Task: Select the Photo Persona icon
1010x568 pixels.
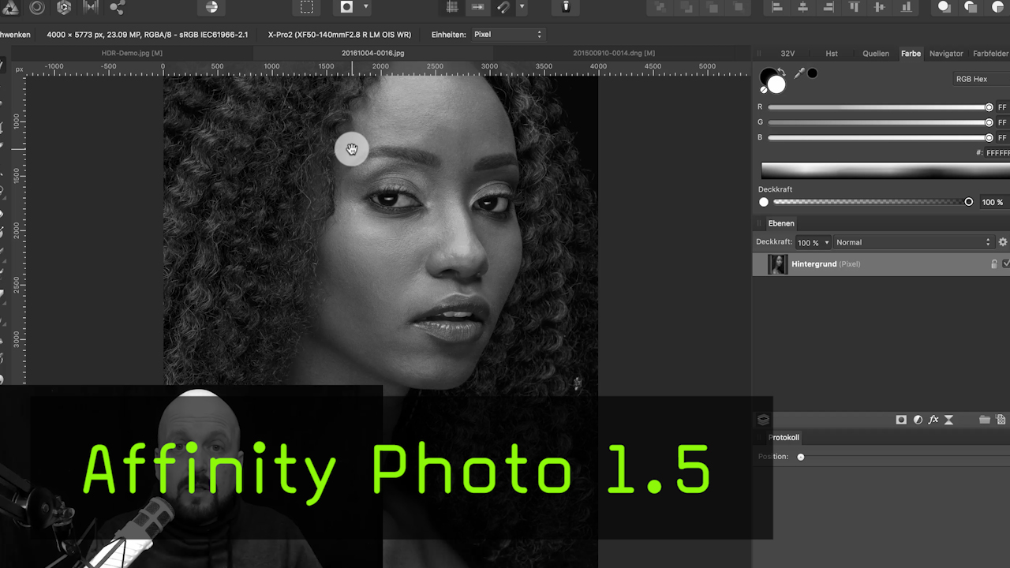Action: tap(10, 7)
